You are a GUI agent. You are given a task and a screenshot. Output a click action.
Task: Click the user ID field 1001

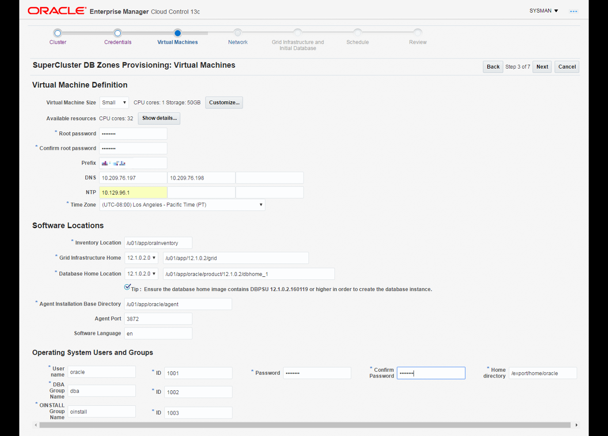point(198,373)
